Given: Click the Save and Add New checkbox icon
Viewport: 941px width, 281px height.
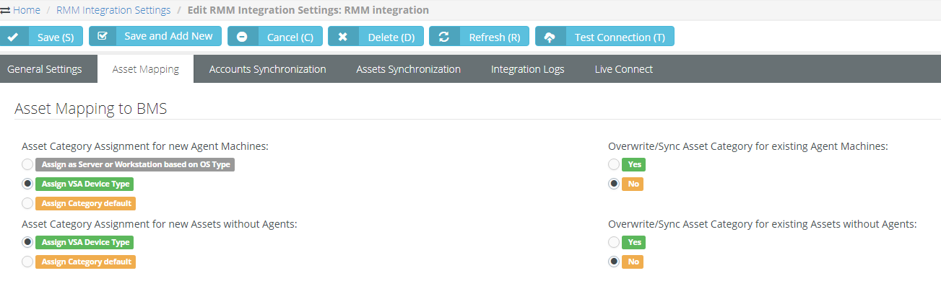Looking at the screenshot, I should (x=103, y=35).
